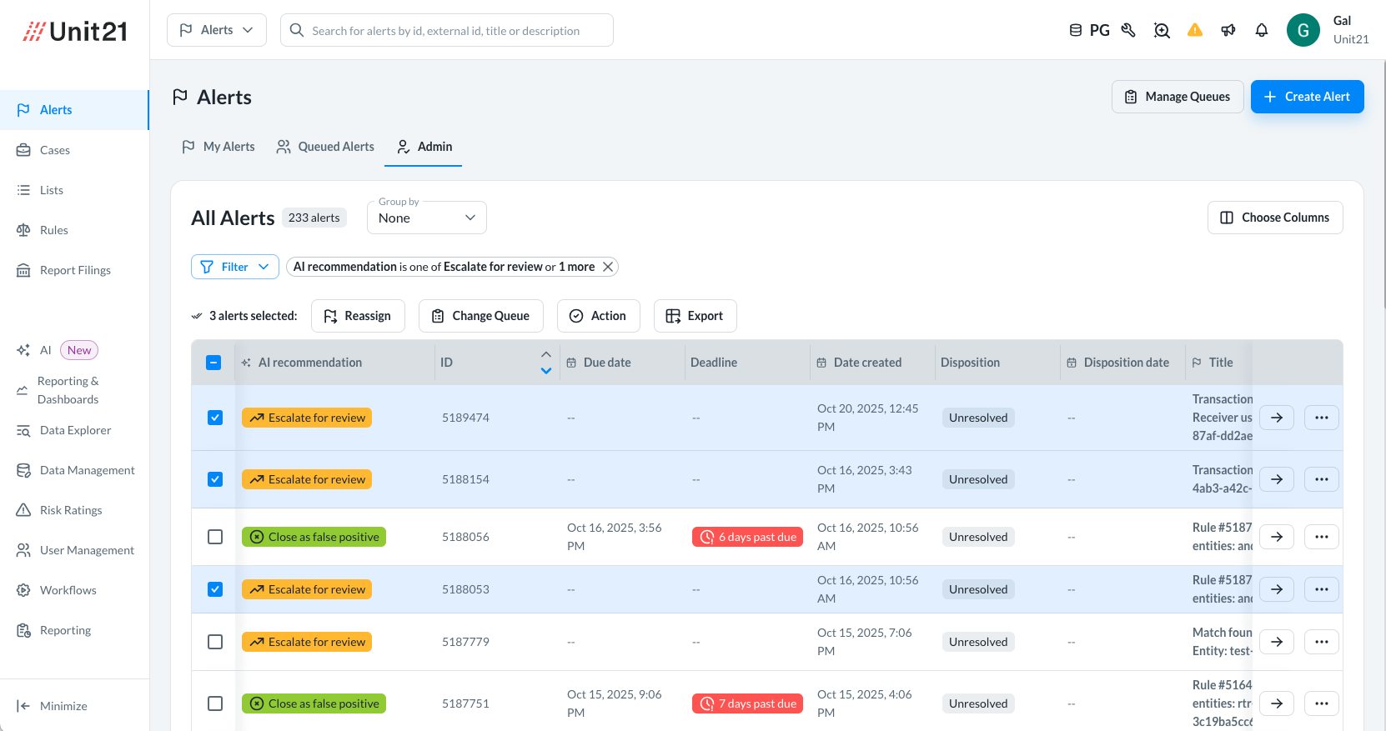Switch to Queued Alerts tab
The height and width of the screenshot is (731, 1386).
(x=325, y=147)
